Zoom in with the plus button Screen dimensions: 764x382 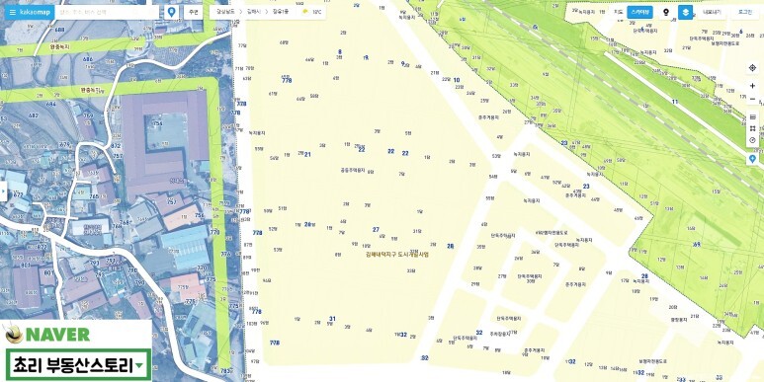[752, 86]
